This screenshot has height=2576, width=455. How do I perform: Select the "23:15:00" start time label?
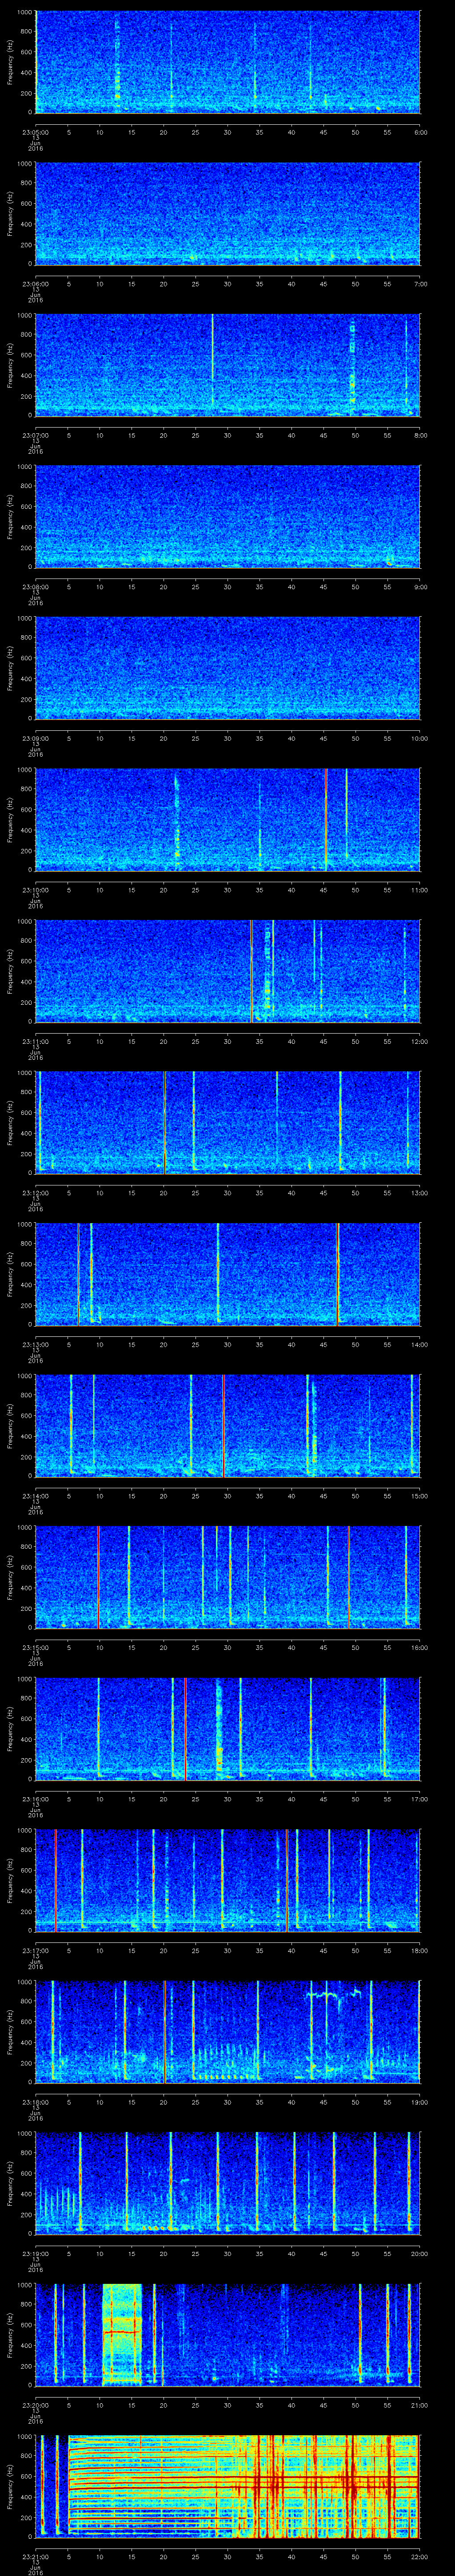pos(35,1647)
